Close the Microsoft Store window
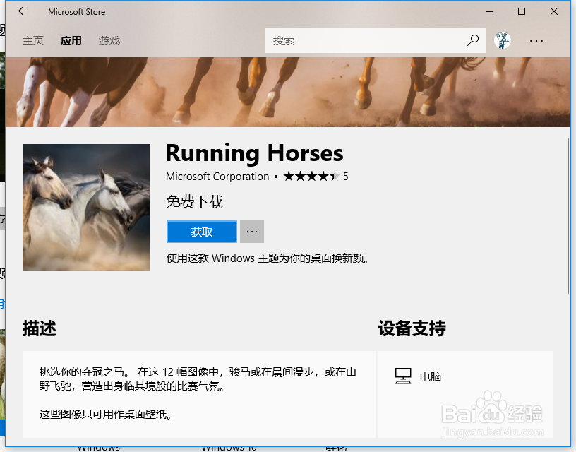This screenshot has width=576, height=452. [554, 12]
